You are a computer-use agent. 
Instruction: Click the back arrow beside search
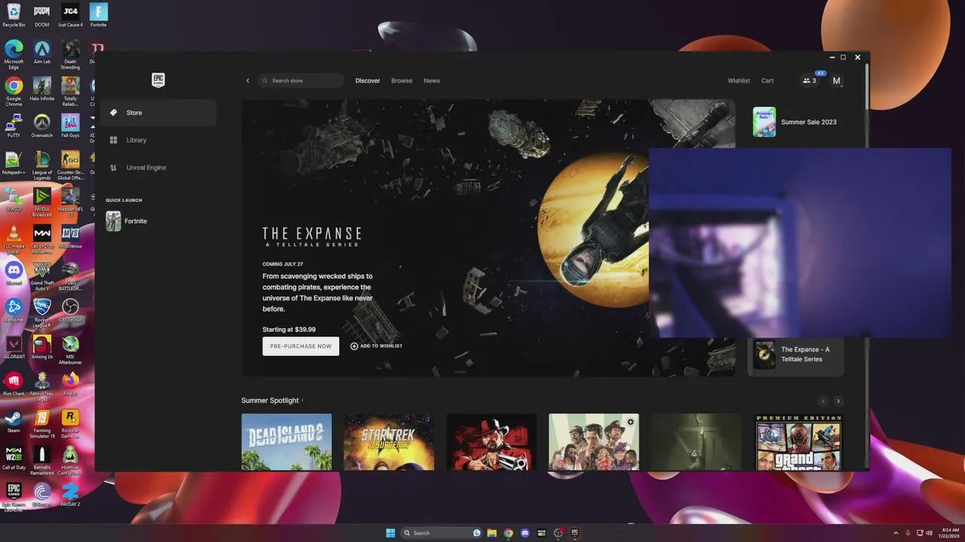click(247, 81)
